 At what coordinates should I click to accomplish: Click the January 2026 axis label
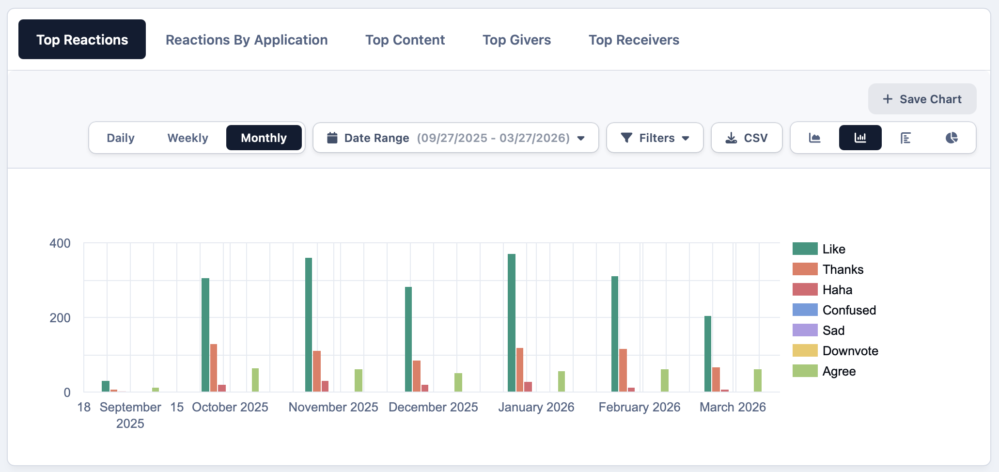536,407
